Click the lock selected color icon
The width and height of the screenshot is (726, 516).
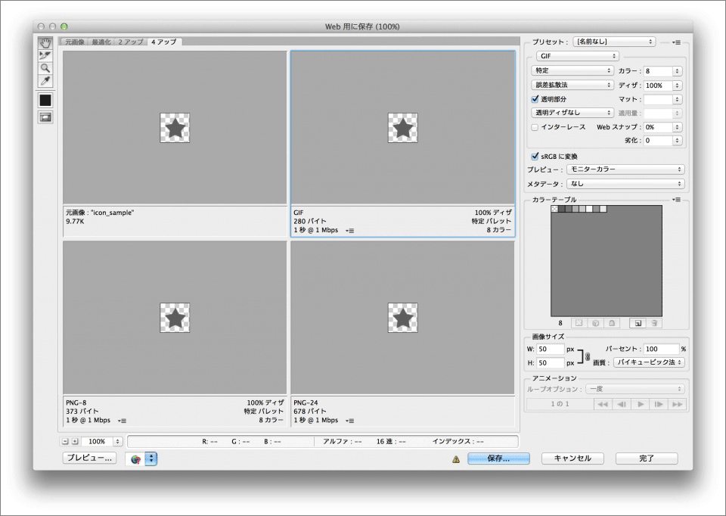tap(612, 323)
